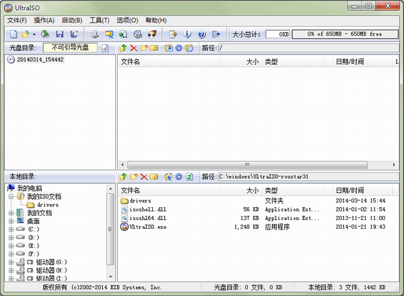
Task: Expand the (E:) drive node
Action: [11, 246]
